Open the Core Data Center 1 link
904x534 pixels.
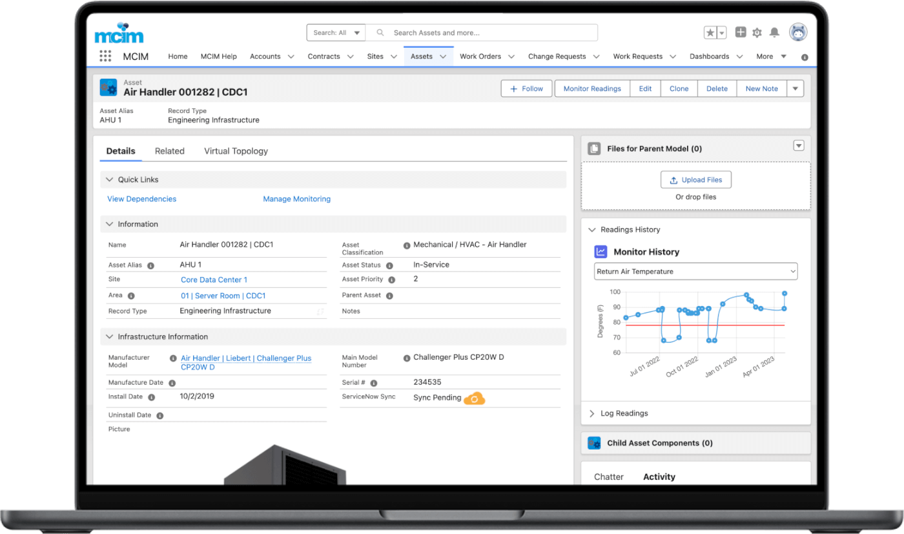(x=214, y=280)
